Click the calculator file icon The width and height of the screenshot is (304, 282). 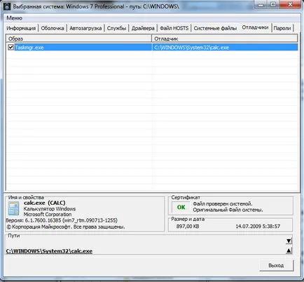tap(13, 208)
